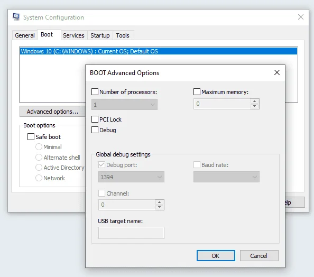Viewport: 314px width, 277px height.
Task: Click the System Configuration title text
Action: [x=53, y=17]
